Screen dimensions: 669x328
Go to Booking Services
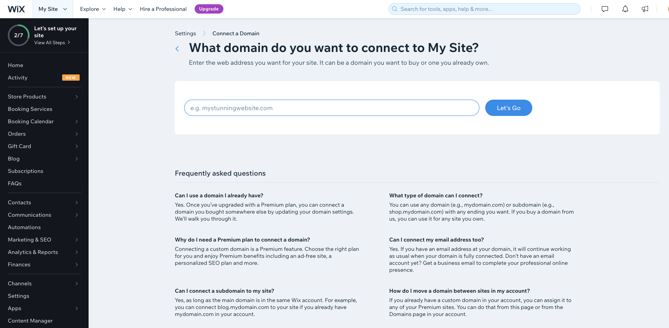tap(30, 109)
